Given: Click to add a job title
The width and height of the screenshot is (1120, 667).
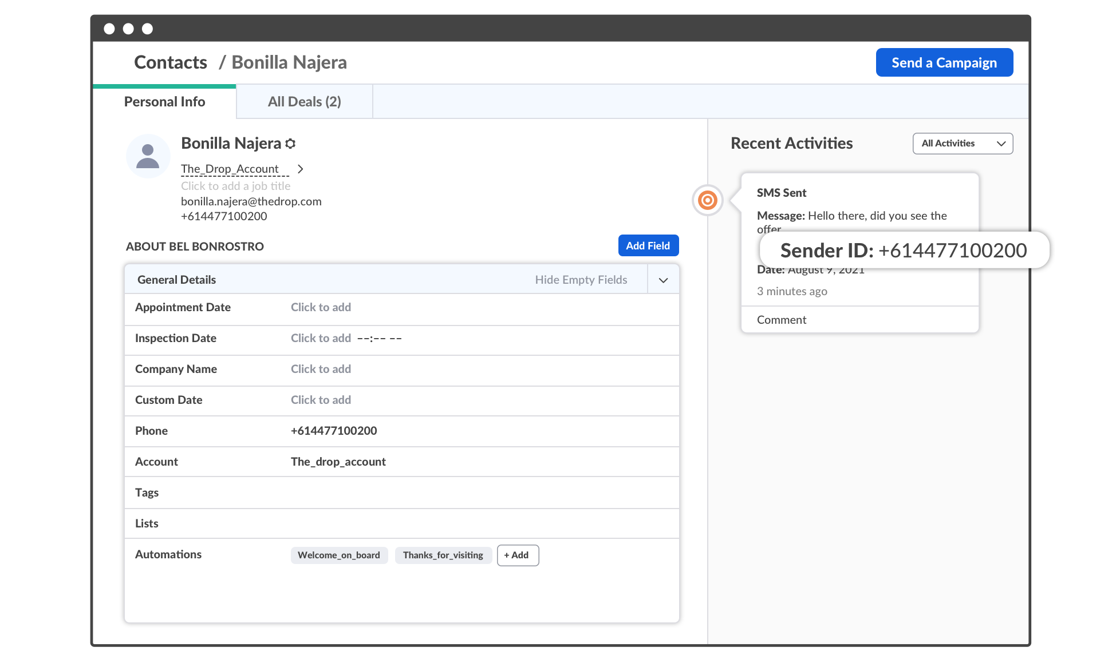Looking at the screenshot, I should (x=235, y=186).
